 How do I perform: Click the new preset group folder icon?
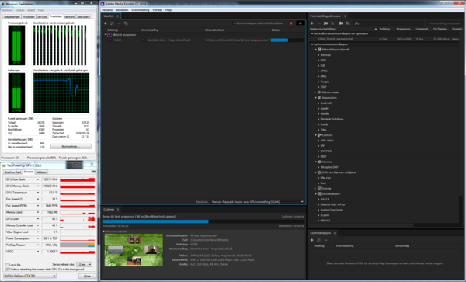(x=325, y=23)
